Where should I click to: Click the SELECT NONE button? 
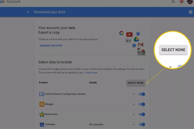tap(135, 83)
